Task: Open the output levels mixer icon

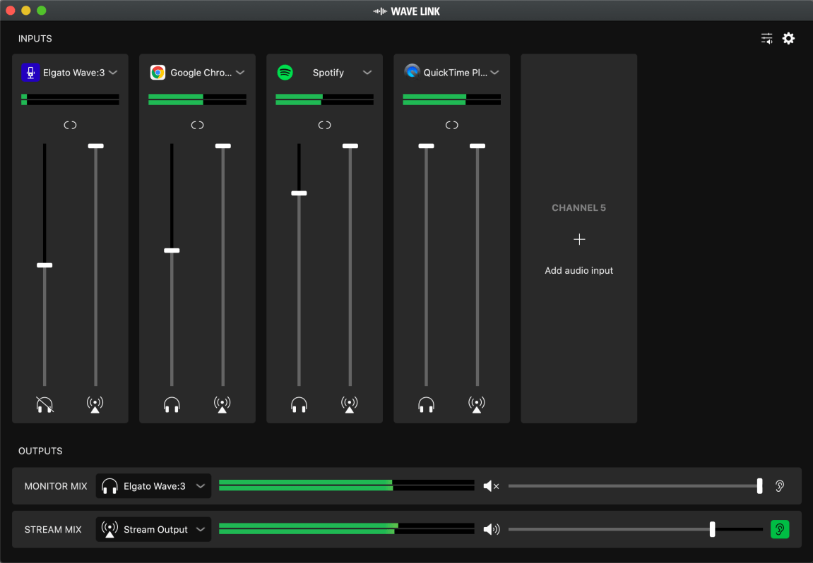Action: (766, 38)
